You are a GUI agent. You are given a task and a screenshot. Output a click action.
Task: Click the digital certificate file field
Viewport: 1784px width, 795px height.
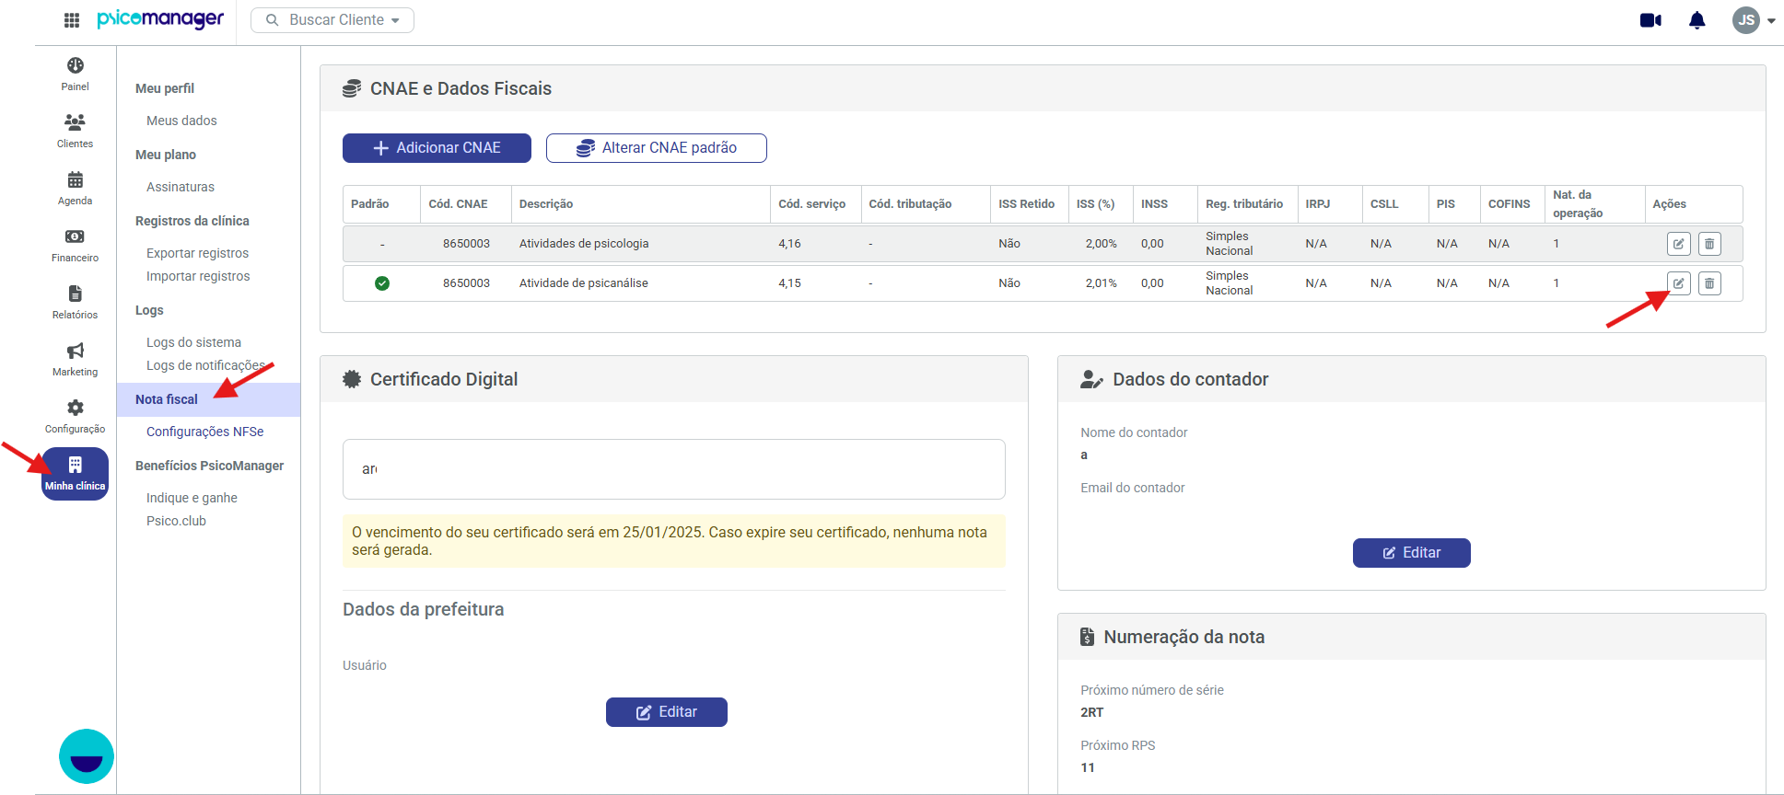pos(674,469)
